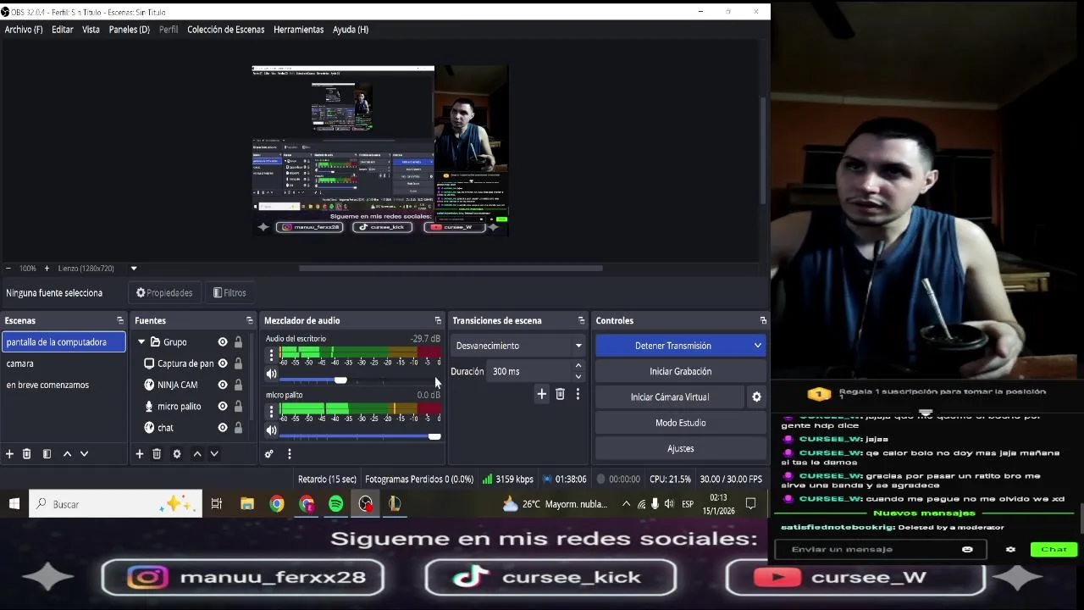Open Herramientas menu
The height and width of the screenshot is (610, 1084).
point(299,30)
